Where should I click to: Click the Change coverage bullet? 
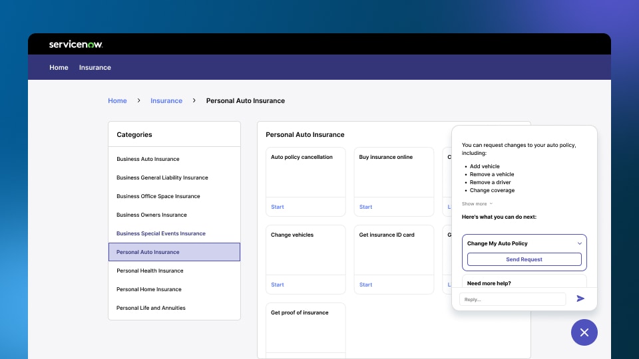pos(493,190)
